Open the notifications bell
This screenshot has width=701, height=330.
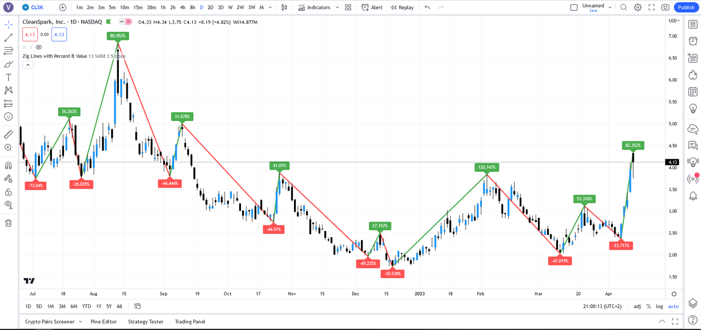point(693,195)
